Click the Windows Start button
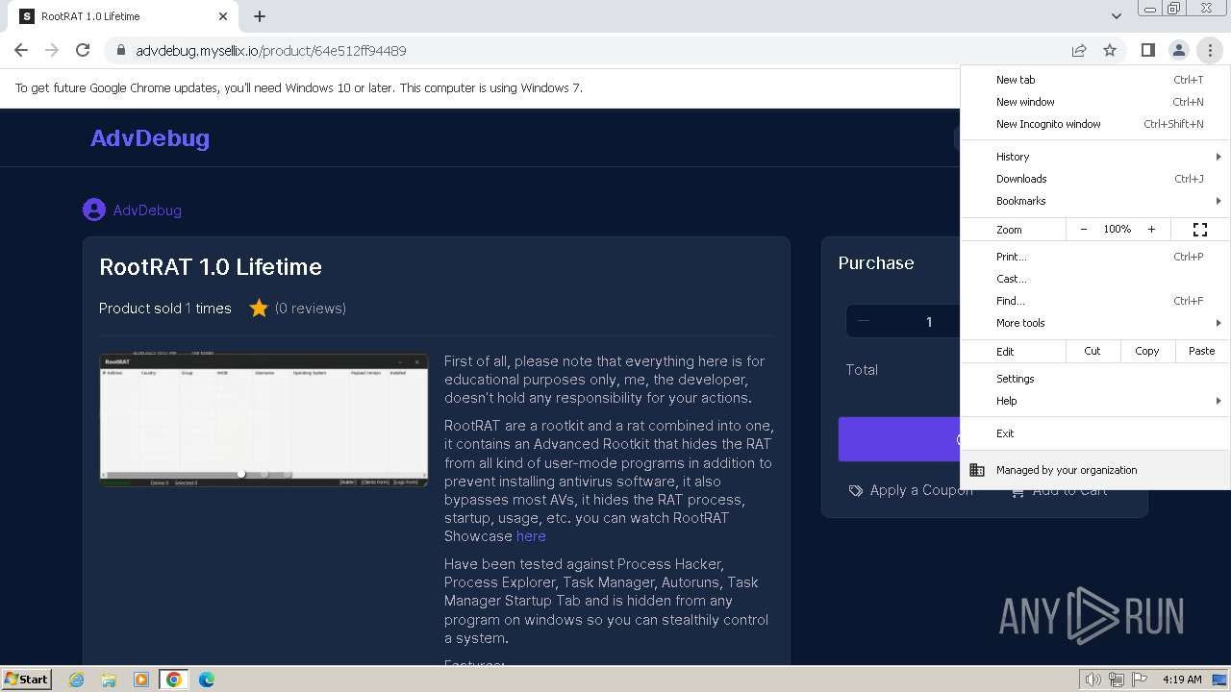 point(27,680)
